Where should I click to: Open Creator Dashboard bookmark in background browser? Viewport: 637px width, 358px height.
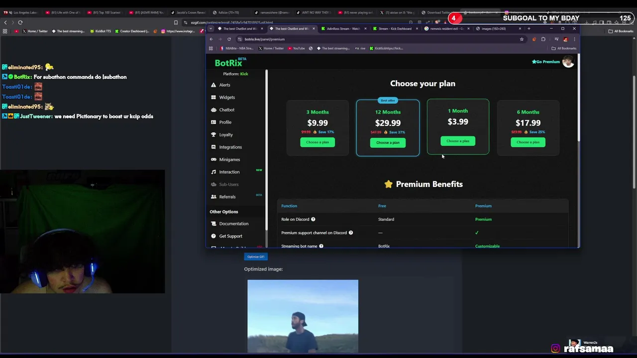pos(132,31)
